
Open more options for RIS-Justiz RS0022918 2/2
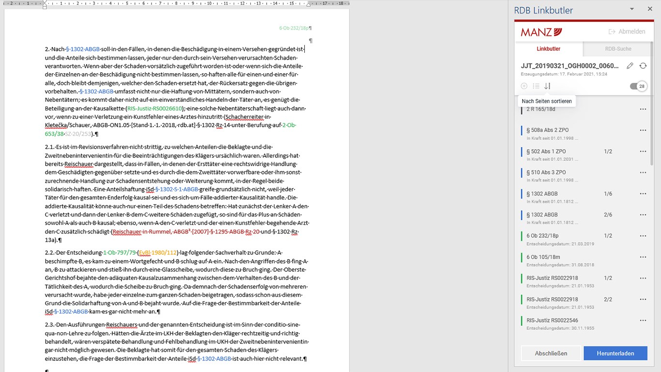[x=643, y=299]
